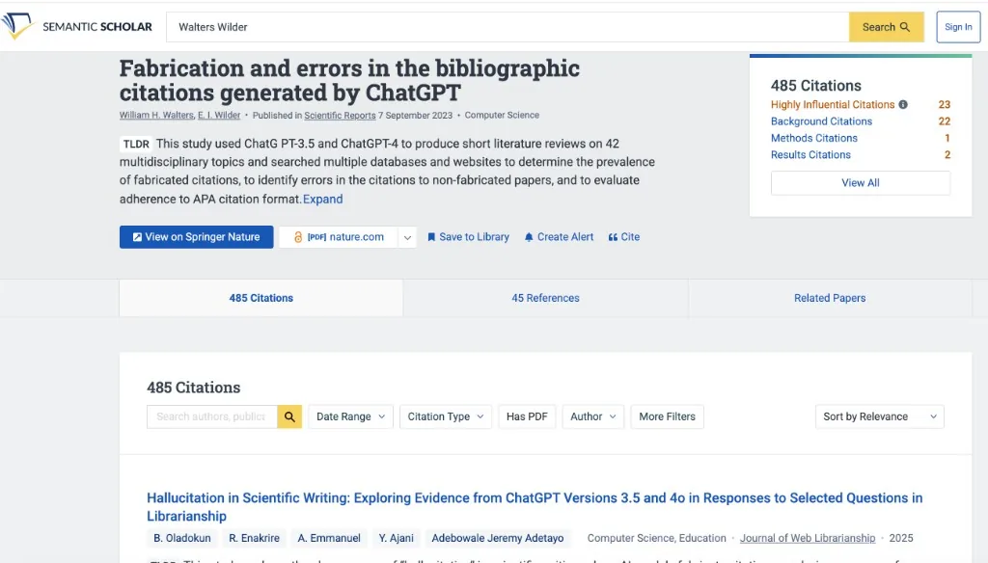Image resolution: width=988 pixels, height=563 pixels.
Task: Click Create Alert bell
Action: [559, 237]
